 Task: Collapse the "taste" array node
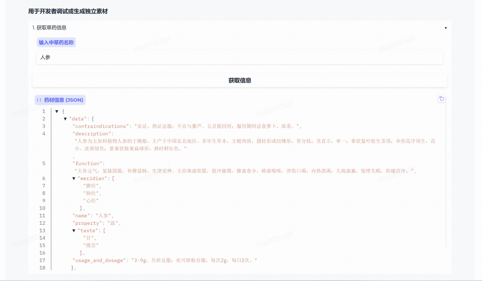74,231
